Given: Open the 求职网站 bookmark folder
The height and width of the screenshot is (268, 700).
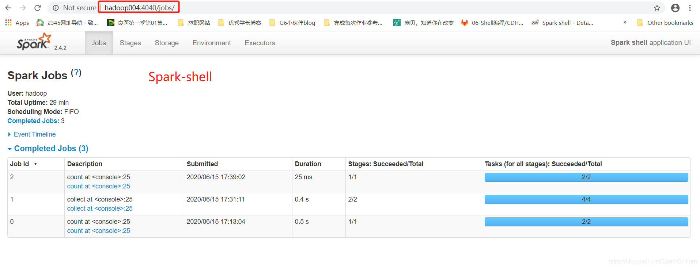Looking at the screenshot, I should click(x=194, y=23).
